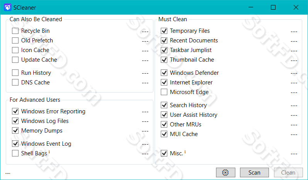Click the "For Advanced Users" group label
This screenshot has width=308, height=180.
click(35, 100)
